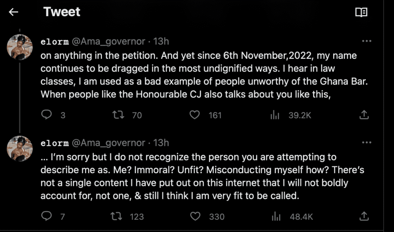Image resolution: width=394 pixels, height=232 pixels.
Task: Open elorm's profile picture on first tweet
Action: point(20,47)
